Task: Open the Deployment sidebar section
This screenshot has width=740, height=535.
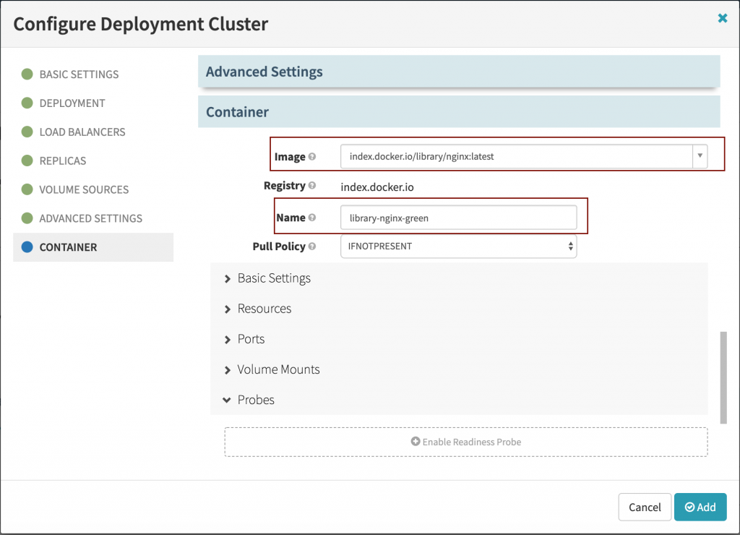Action: coord(72,103)
